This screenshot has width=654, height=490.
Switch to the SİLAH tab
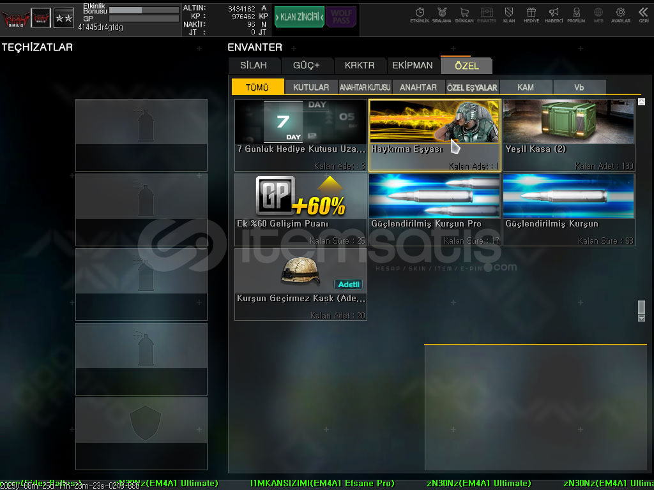pyautogui.click(x=254, y=66)
